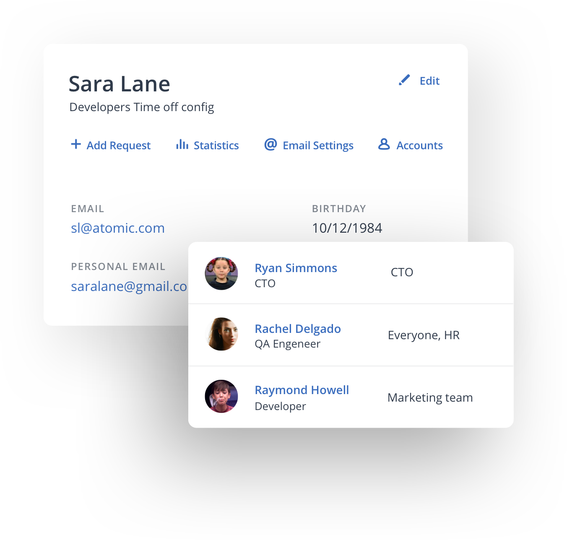
Task: Select the Marketing team group text
Action: [430, 397]
